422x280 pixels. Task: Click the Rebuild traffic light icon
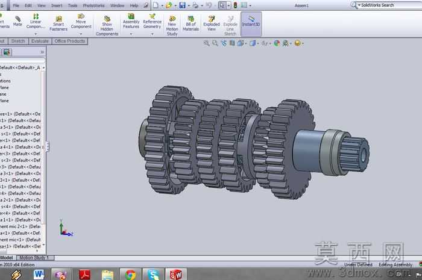[235, 5]
